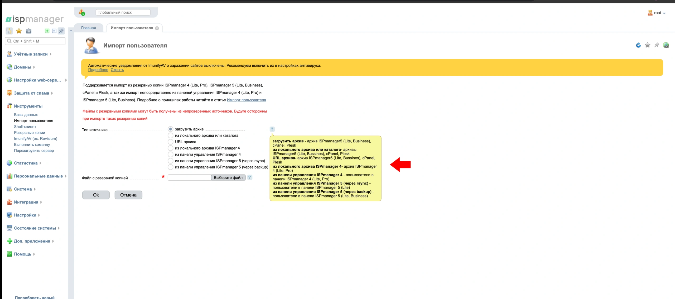
Task: Open the Импорт пользователя article link
Action: coord(246,100)
